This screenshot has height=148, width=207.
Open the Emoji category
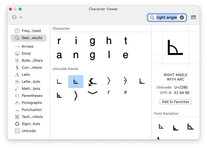click(x=29, y=53)
